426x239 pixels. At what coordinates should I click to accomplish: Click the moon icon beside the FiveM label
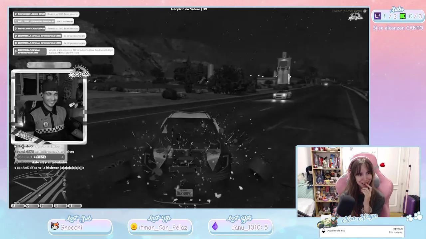365,11
